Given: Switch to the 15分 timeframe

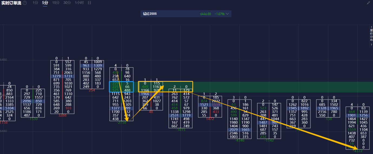Looking at the screenshot, I should (x=56, y=3).
